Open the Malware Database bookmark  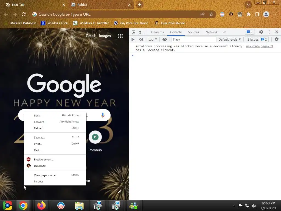point(20,23)
